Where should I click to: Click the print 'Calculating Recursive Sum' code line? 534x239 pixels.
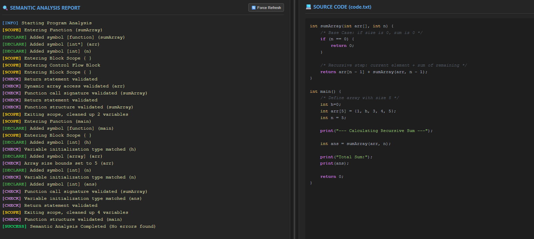pyautogui.click(x=377, y=131)
